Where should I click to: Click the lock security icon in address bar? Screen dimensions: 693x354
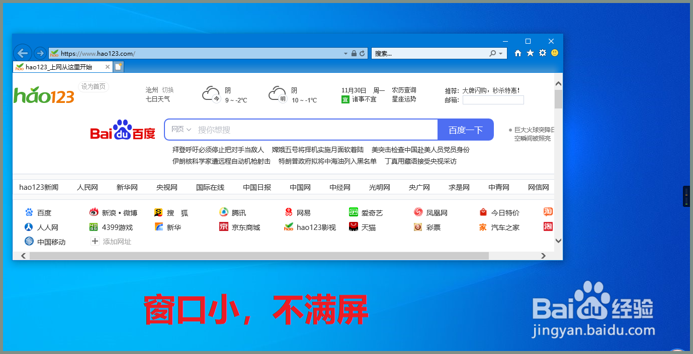(354, 53)
